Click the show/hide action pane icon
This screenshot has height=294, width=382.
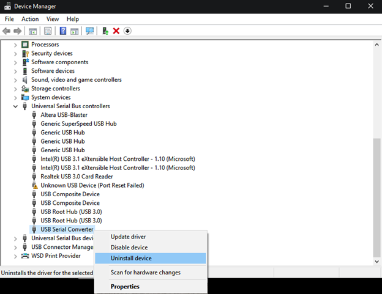74,31
